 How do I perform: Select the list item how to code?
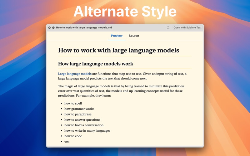[x=73, y=136]
